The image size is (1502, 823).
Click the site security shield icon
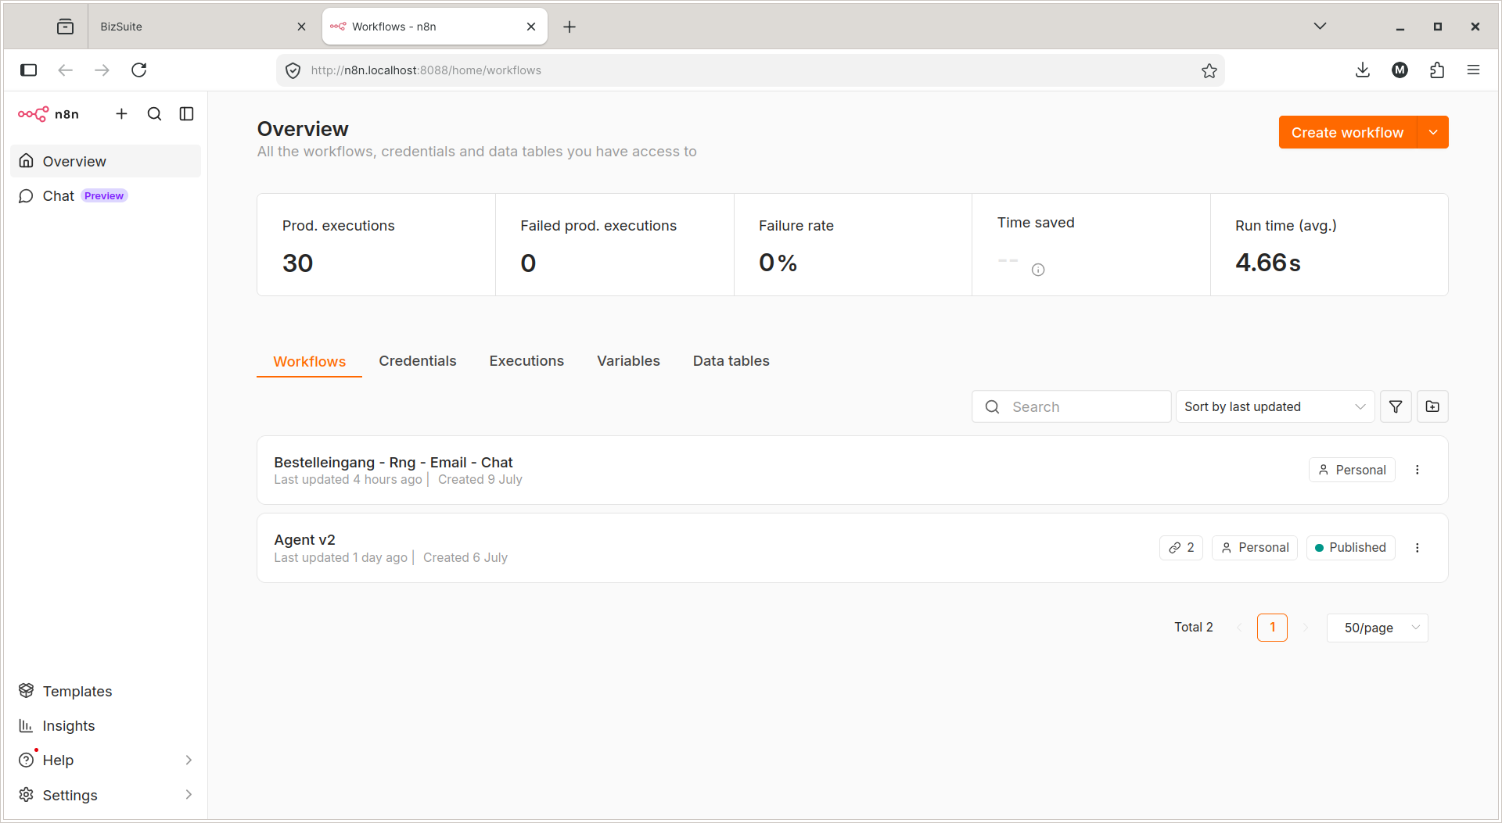293,70
